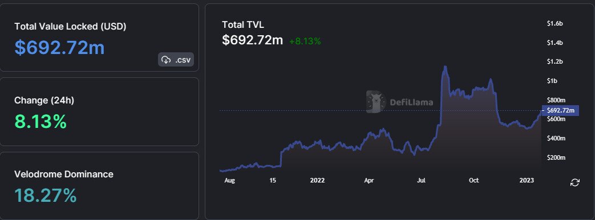The image size is (595, 220).
Task: Click the $400m y-axis label
Action: (x=556, y=138)
